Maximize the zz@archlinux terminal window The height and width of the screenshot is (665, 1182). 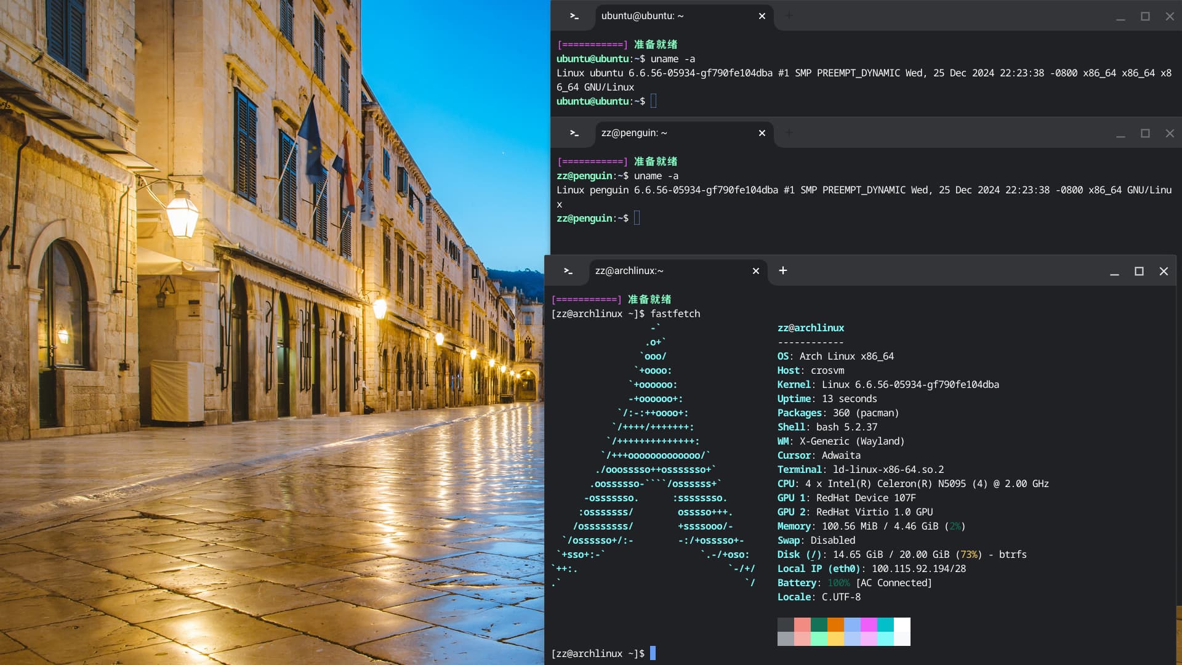[x=1139, y=272]
